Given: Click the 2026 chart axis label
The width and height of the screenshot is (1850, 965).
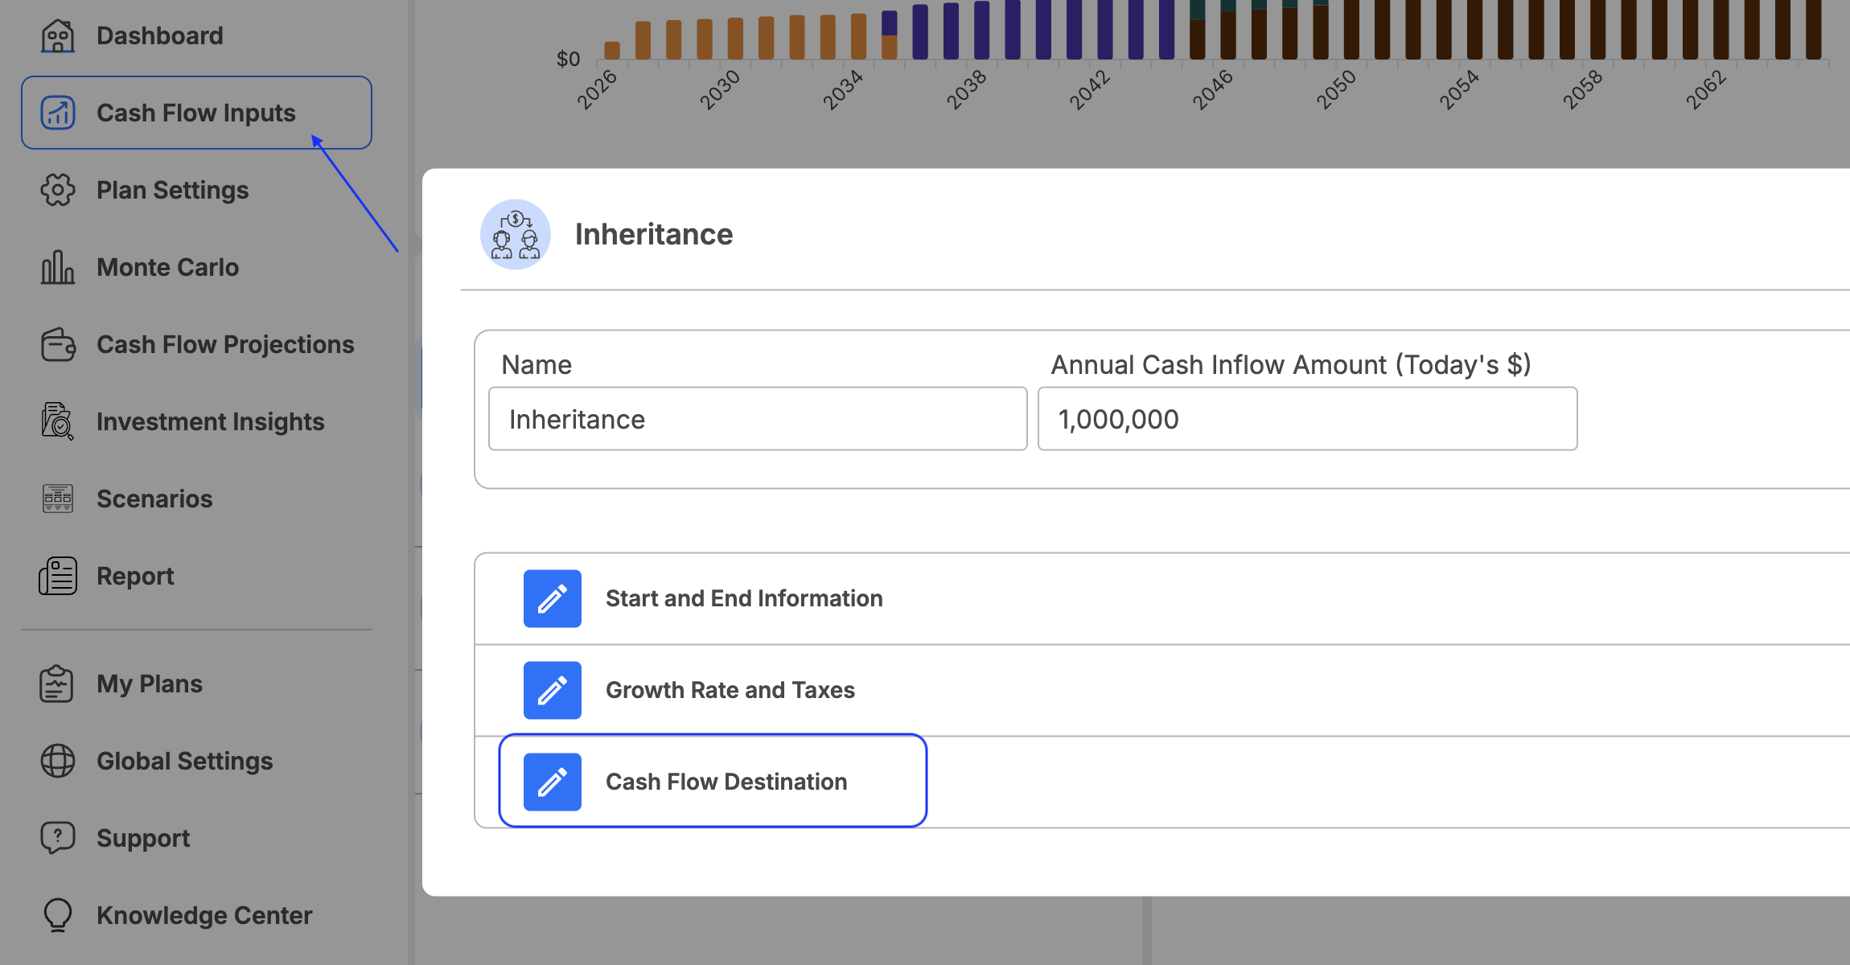Looking at the screenshot, I should point(597,88).
